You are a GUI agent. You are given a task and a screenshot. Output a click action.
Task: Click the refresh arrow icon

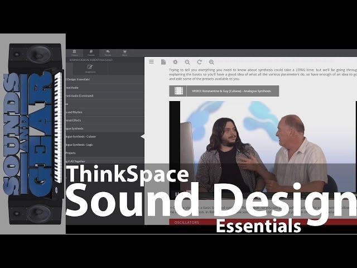tap(199, 62)
